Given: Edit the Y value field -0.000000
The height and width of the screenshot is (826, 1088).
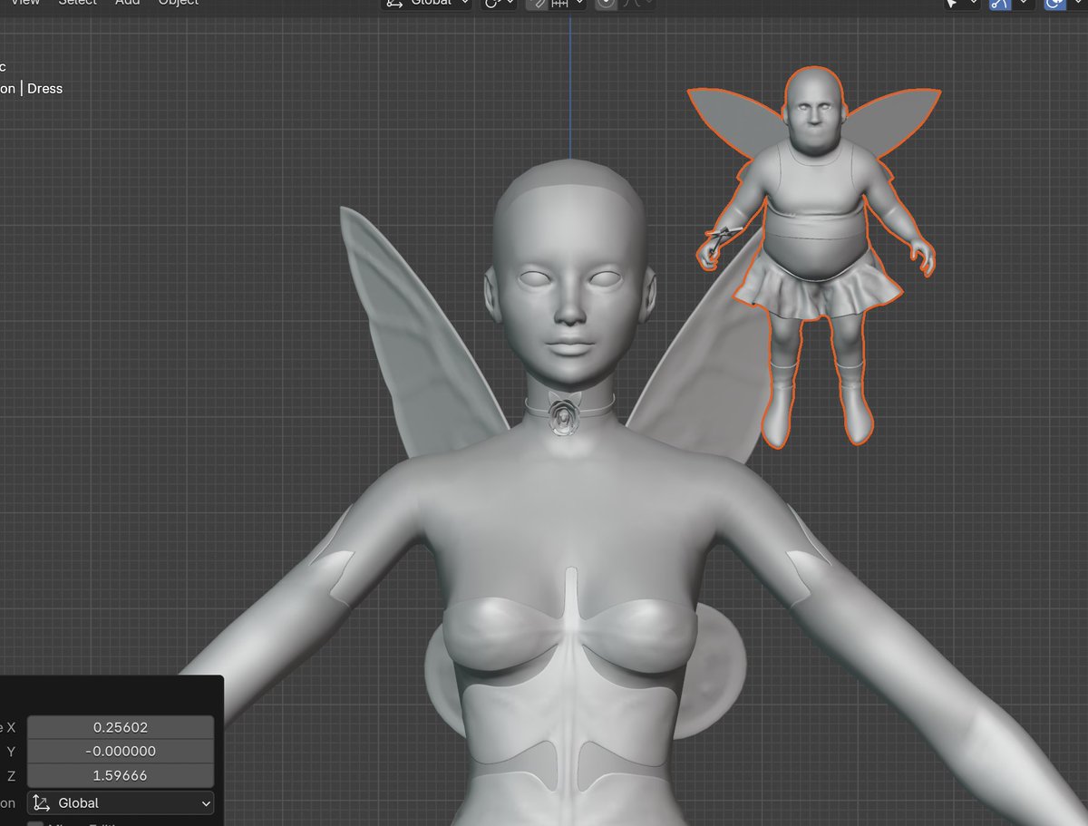Looking at the screenshot, I should pos(121,752).
